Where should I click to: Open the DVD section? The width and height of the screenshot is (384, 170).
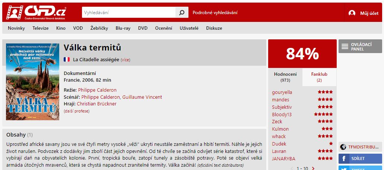tap(143, 28)
